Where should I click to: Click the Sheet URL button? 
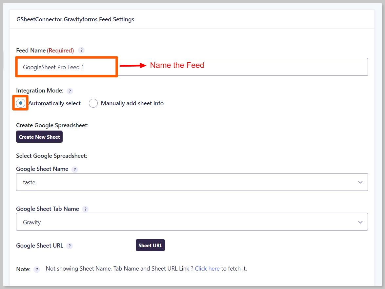(x=150, y=245)
